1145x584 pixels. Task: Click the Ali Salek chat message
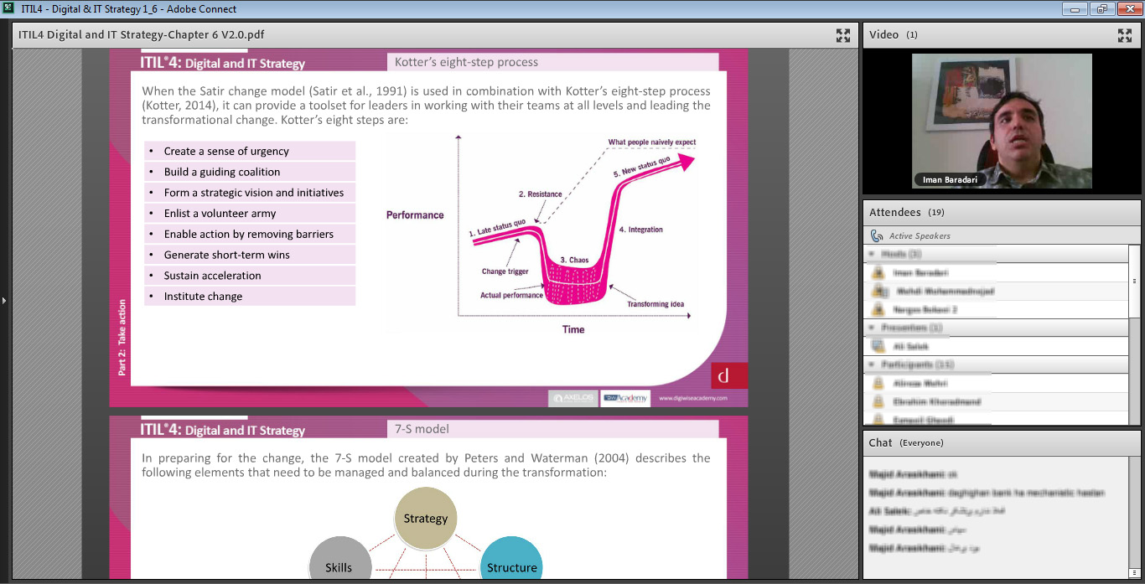click(x=937, y=511)
